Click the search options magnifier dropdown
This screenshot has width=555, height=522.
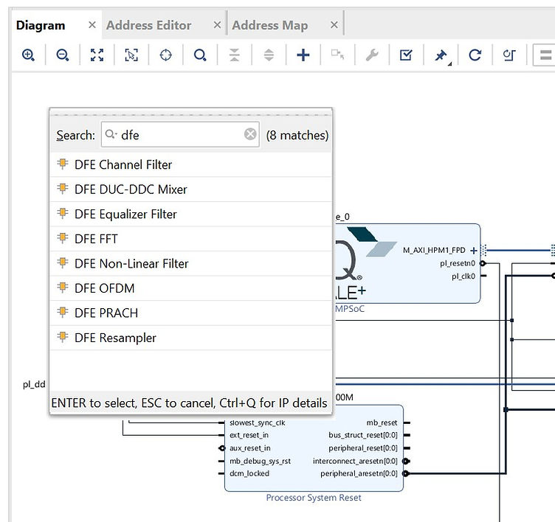tap(111, 134)
